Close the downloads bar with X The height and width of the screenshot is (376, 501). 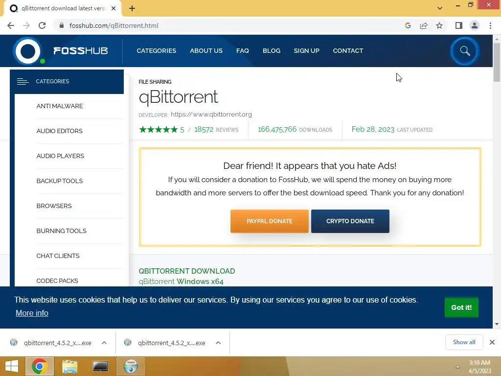click(x=492, y=342)
